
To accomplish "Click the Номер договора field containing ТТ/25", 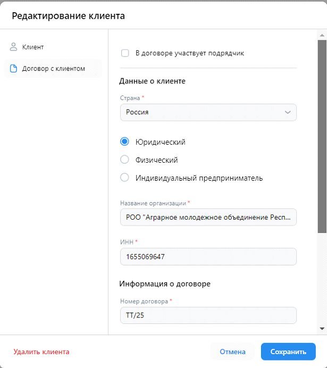I will click(208, 315).
